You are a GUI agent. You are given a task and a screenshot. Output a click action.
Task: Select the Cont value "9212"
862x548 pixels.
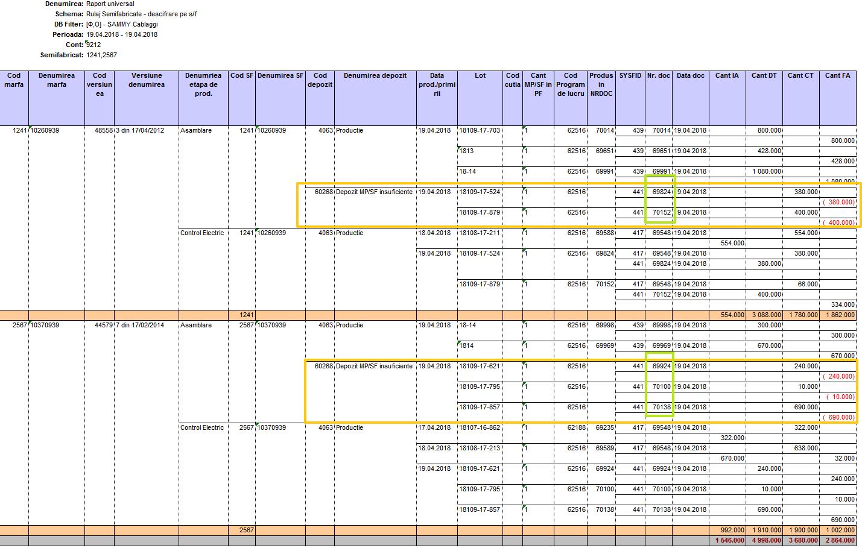tap(93, 45)
